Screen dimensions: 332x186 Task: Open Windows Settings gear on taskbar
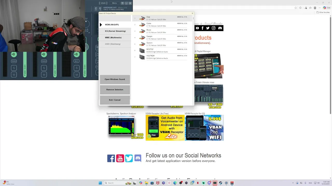tap(226, 183)
